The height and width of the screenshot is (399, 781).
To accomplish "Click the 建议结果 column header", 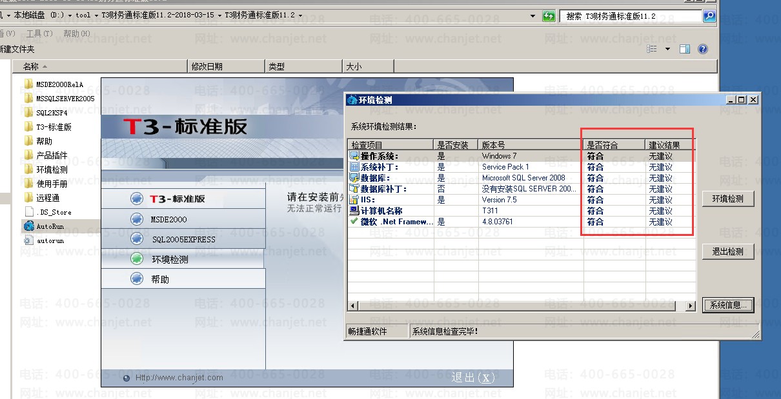I will pyautogui.click(x=671, y=145).
